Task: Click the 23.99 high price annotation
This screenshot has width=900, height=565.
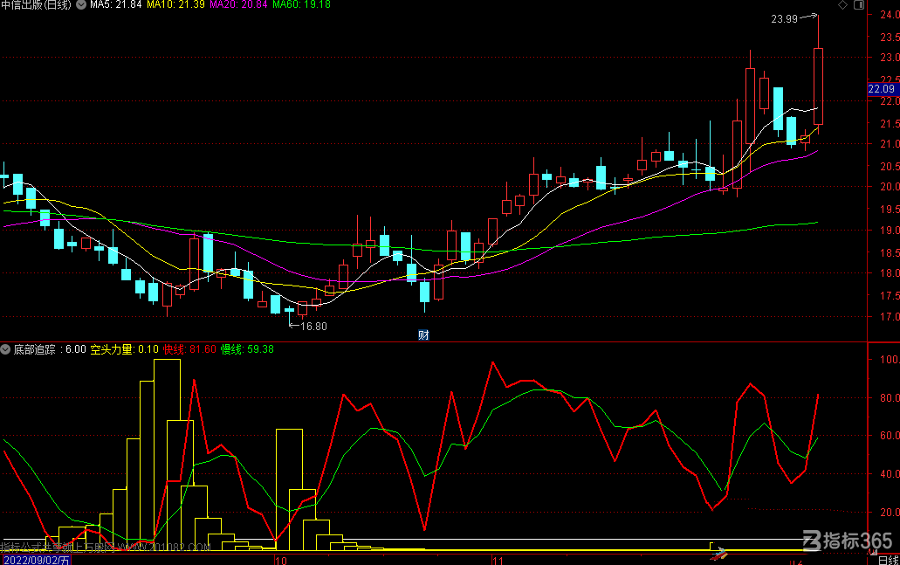Action: [784, 19]
